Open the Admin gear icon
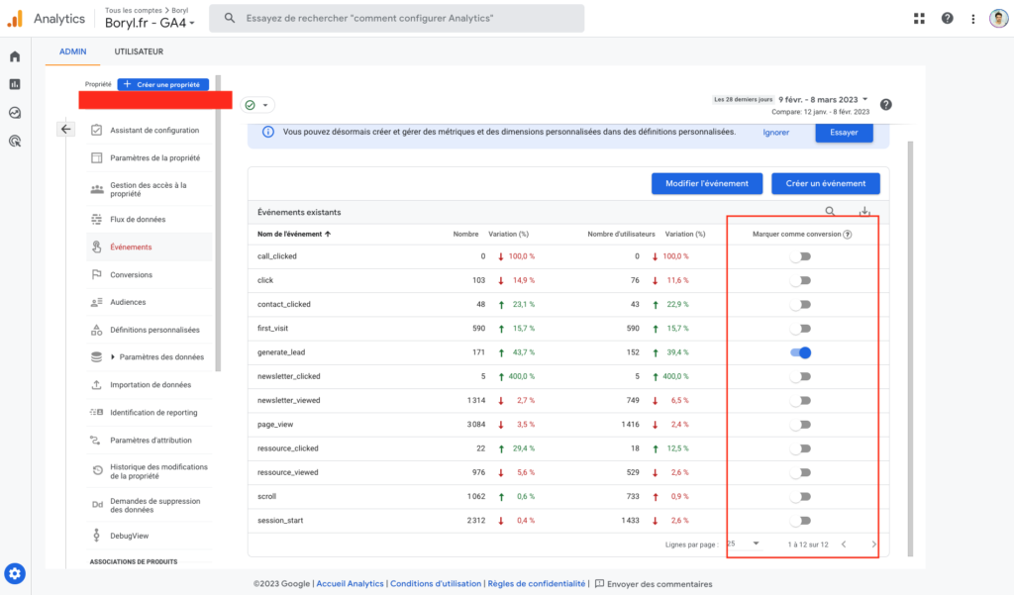 pos(15,573)
